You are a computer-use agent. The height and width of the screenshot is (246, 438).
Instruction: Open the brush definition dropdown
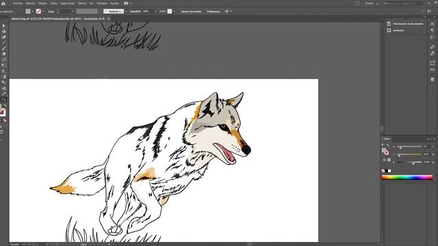(126, 12)
